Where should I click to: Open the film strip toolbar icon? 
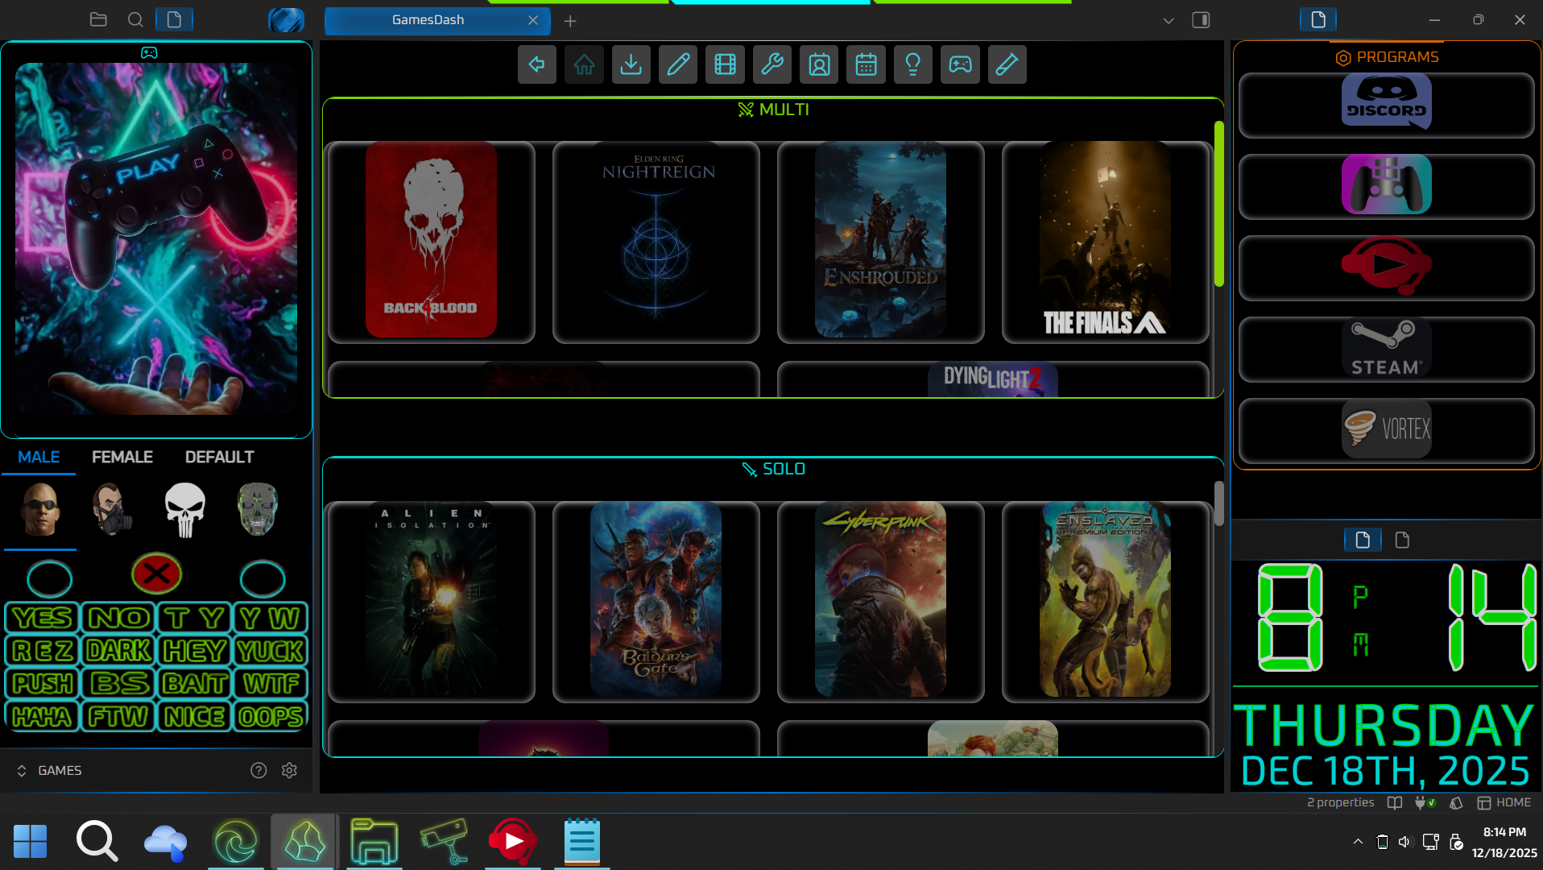click(725, 64)
